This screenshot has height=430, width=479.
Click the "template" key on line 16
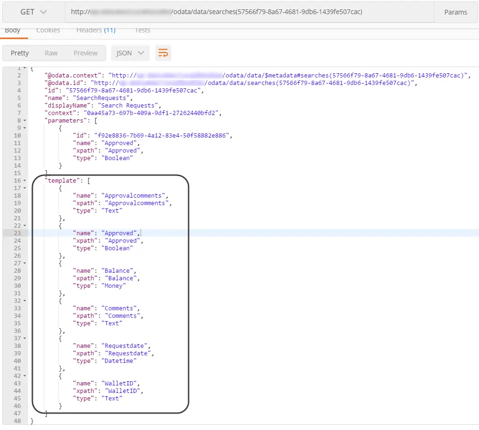pos(62,181)
